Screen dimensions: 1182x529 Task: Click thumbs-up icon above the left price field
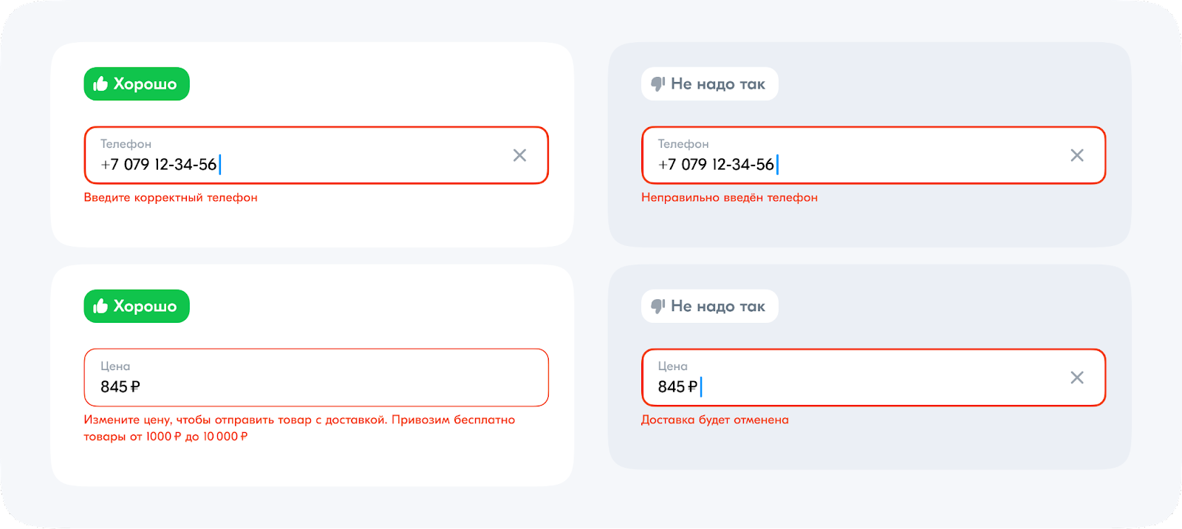click(101, 307)
